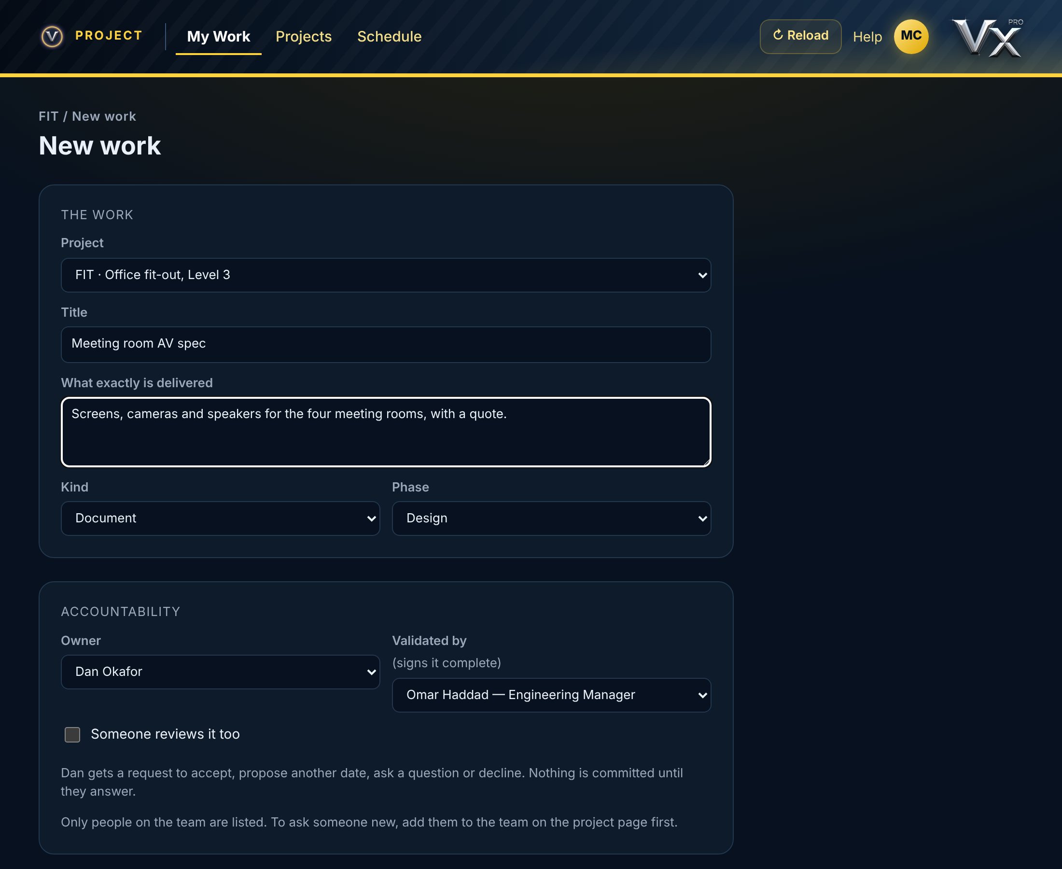Open the Validated by dropdown
This screenshot has height=869, width=1062.
(551, 695)
